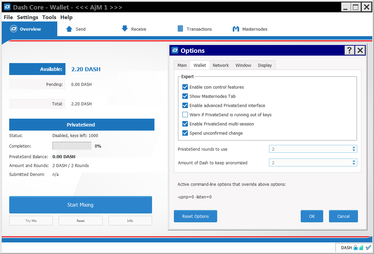The image size is (374, 254).
Task: Close the Dash Core main window
Action: 366,7
